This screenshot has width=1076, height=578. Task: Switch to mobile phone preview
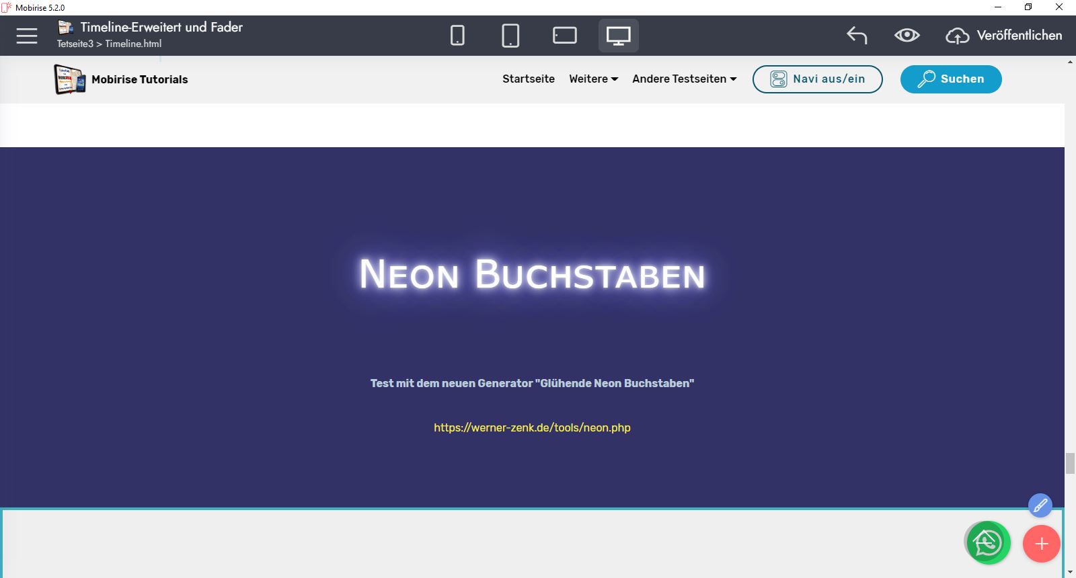(x=457, y=36)
